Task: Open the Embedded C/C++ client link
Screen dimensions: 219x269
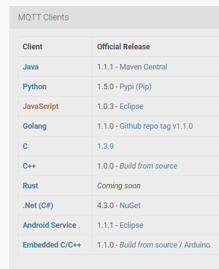Action: (52, 245)
